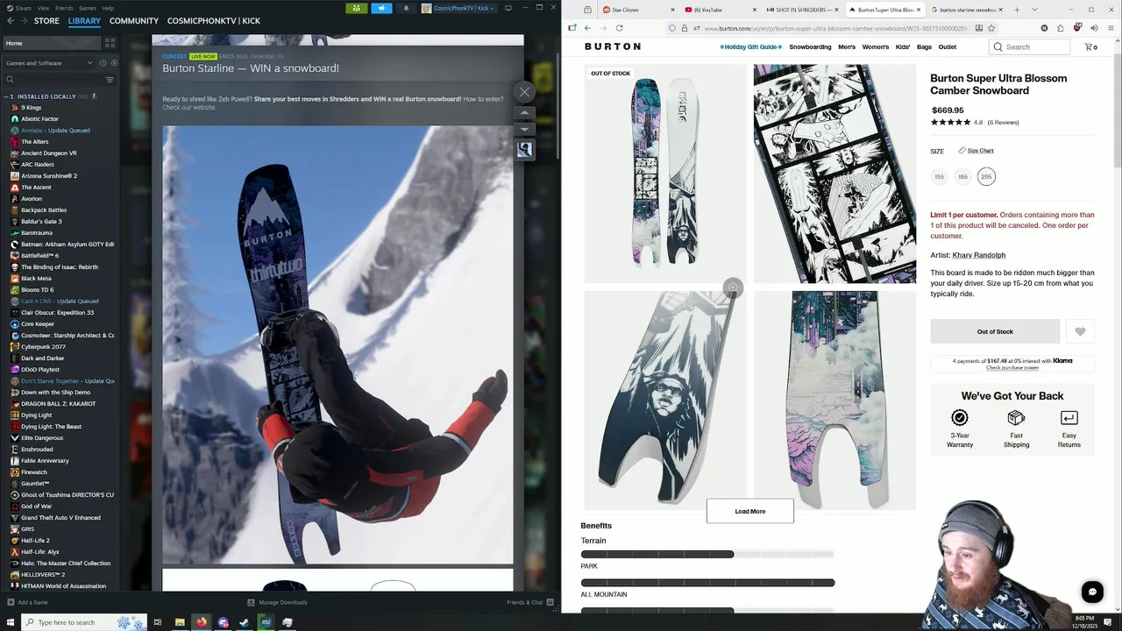Open CosmicPhonkTV account dropdown in Steam
The height and width of the screenshot is (631, 1122).
(458, 8)
